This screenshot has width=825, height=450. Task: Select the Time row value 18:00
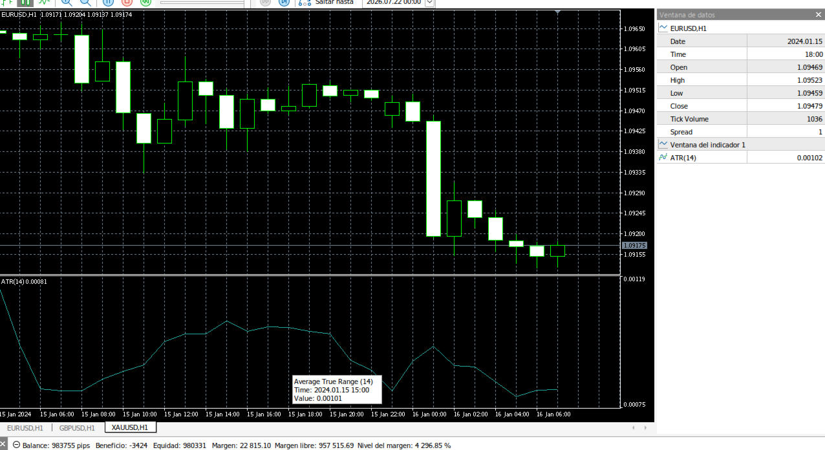(813, 54)
